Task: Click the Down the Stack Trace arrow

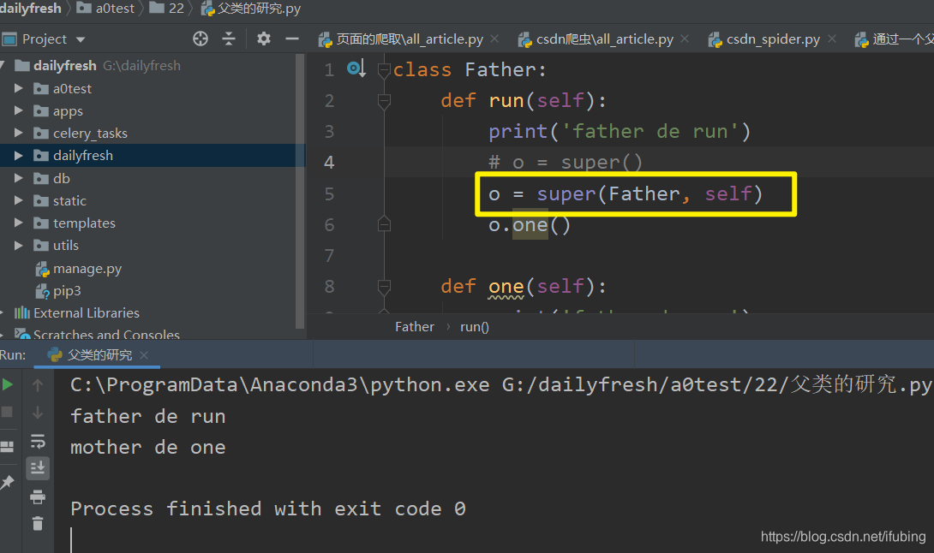Action: tap(38, 412)
